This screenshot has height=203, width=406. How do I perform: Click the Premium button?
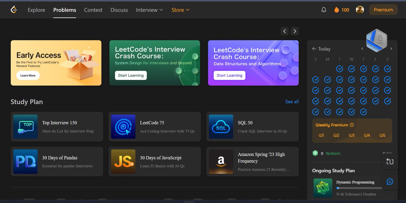click(383, 10)
